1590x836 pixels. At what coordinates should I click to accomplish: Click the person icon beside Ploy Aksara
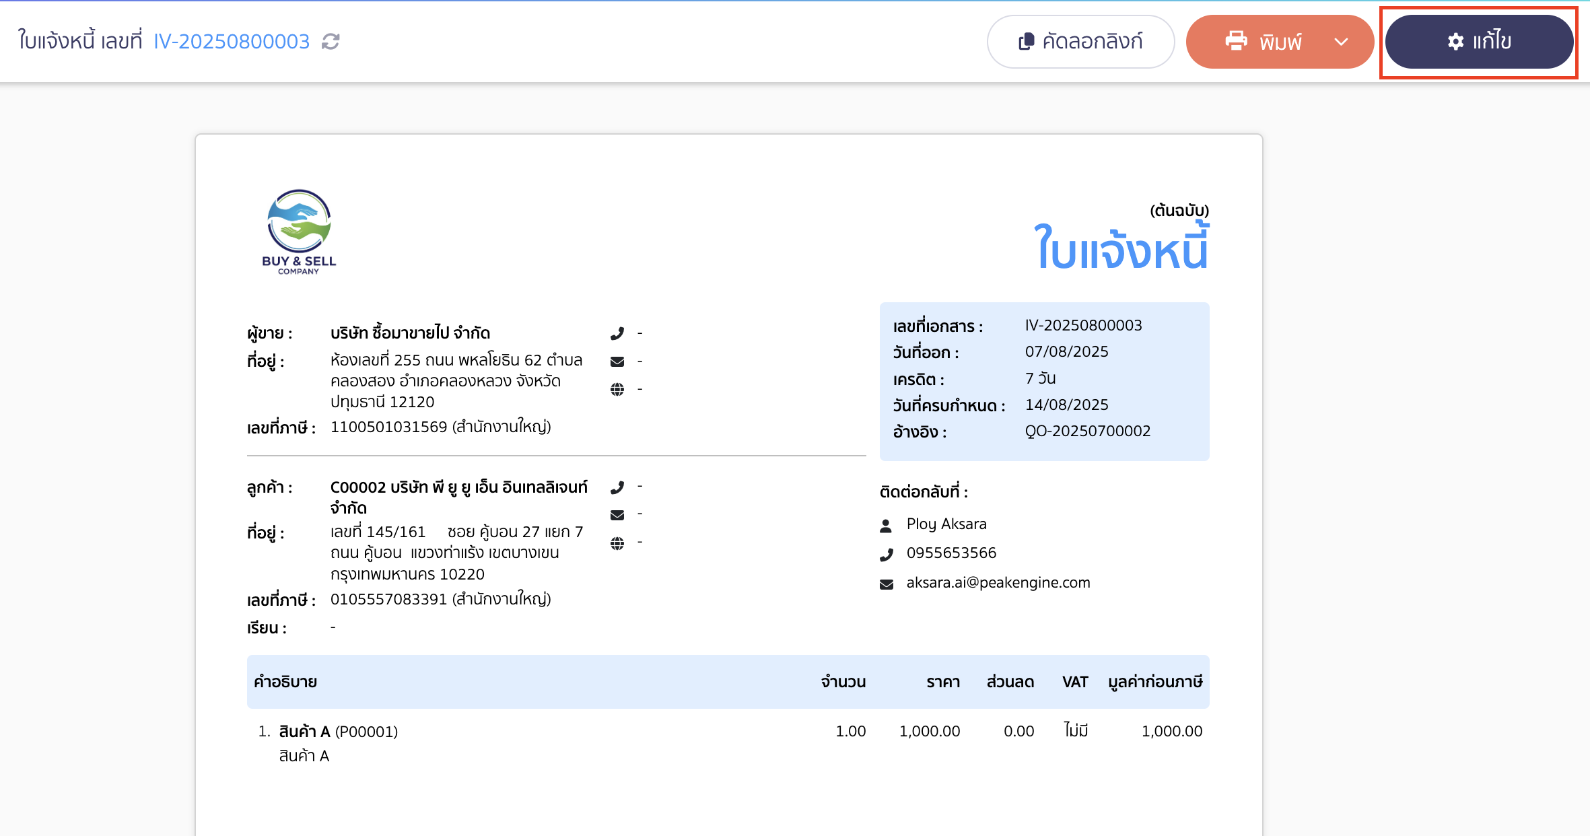point(887,525)
